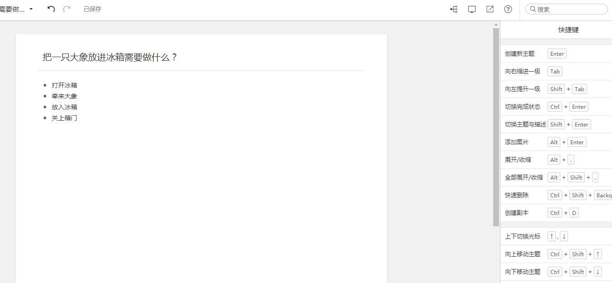Click the bullet before 牵来大象
The height and width of the screenshot is (283, 612).
(x=45, y=96)
